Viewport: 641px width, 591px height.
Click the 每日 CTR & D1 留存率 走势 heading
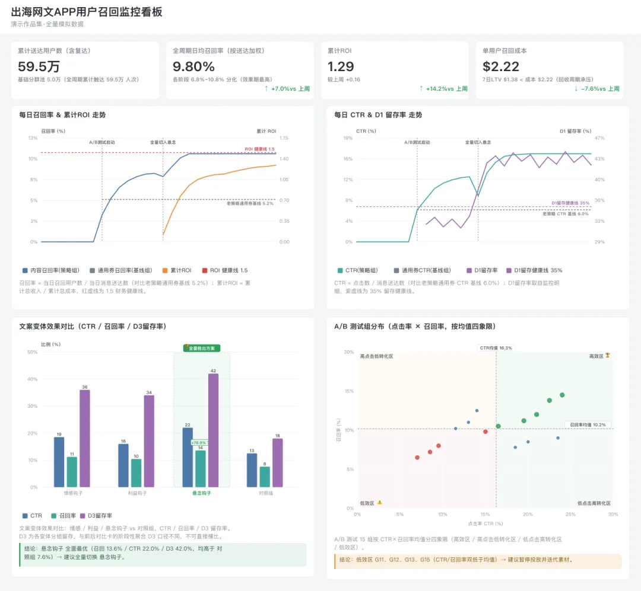point(378,115)
